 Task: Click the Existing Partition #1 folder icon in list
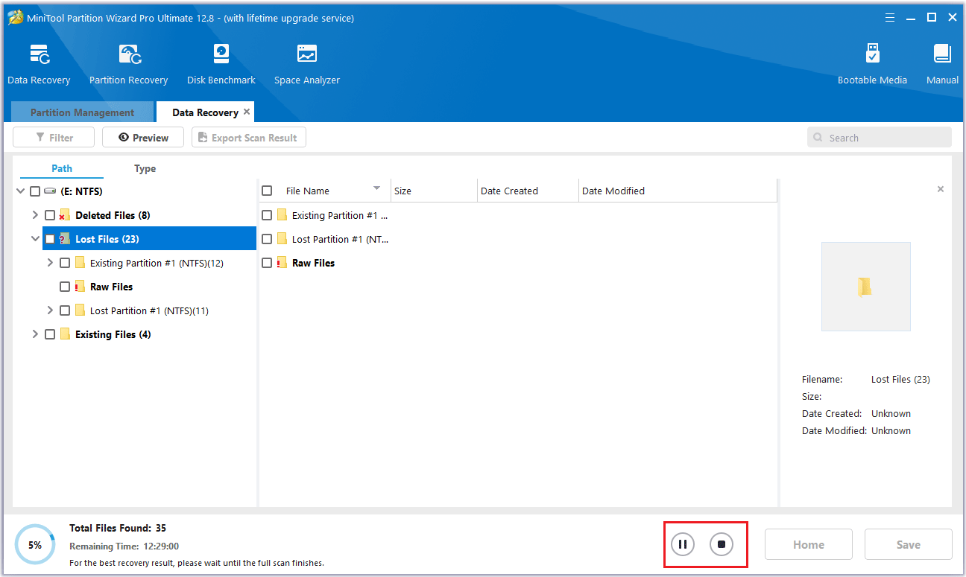(282, 215)
